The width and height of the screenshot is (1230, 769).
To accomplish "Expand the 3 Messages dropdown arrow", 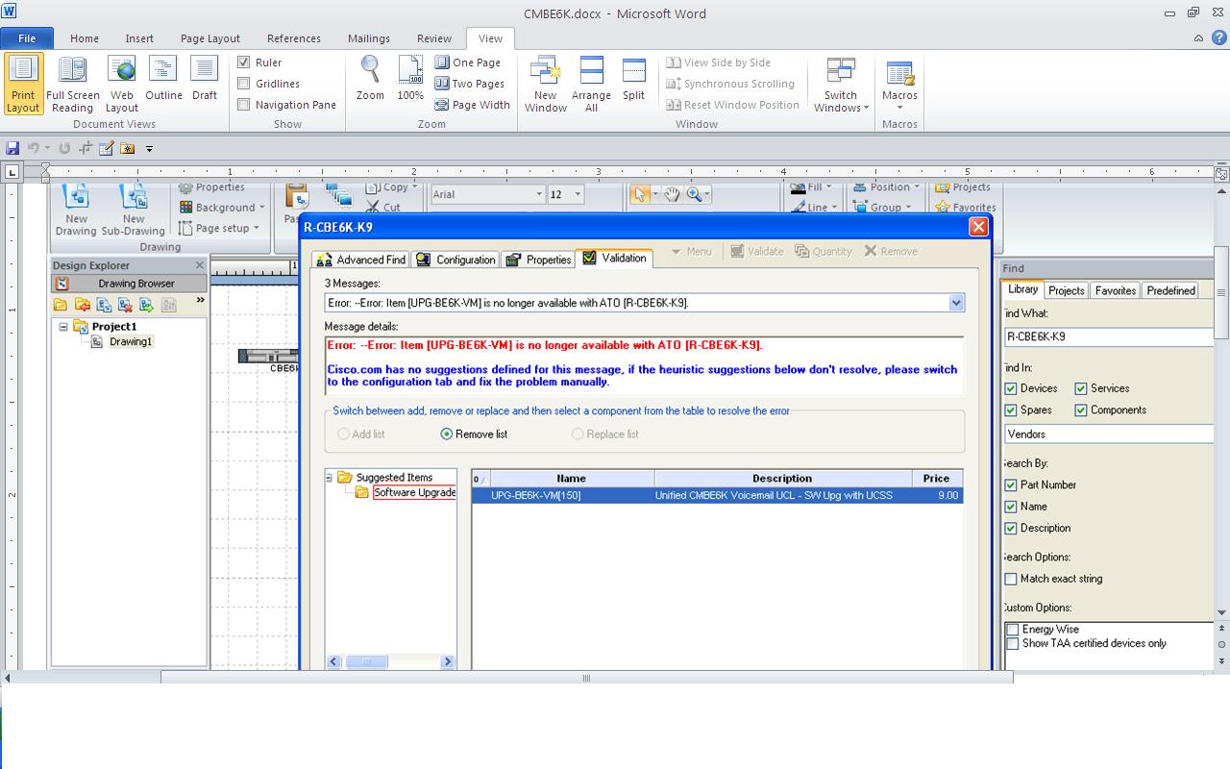I will click(956, 303).
